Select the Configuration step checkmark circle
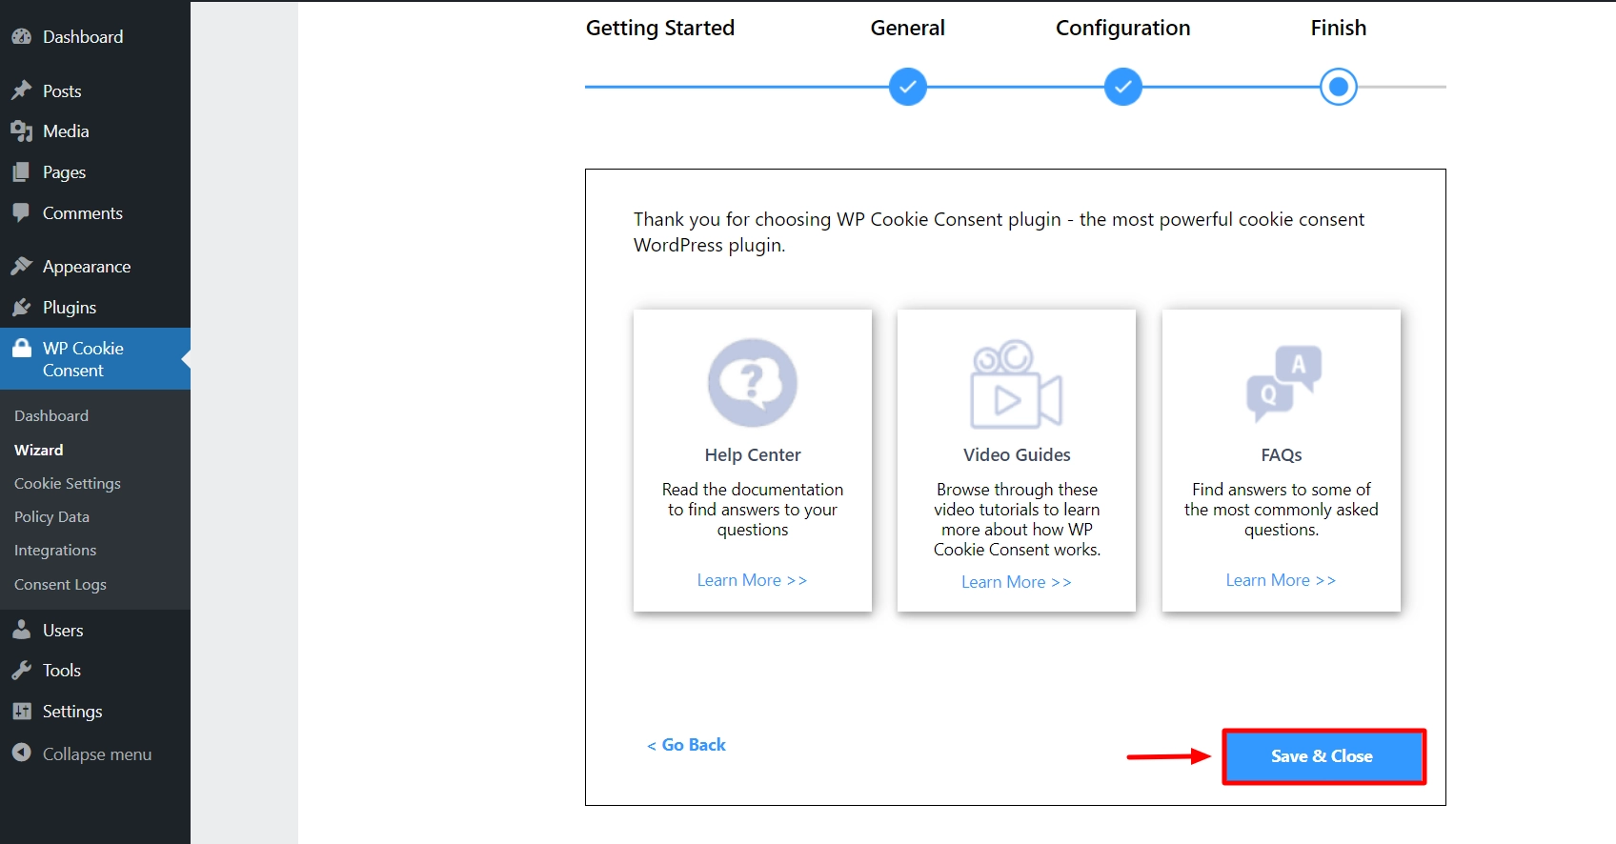Screen dimensions: 1616x844 pos(1122,87)
